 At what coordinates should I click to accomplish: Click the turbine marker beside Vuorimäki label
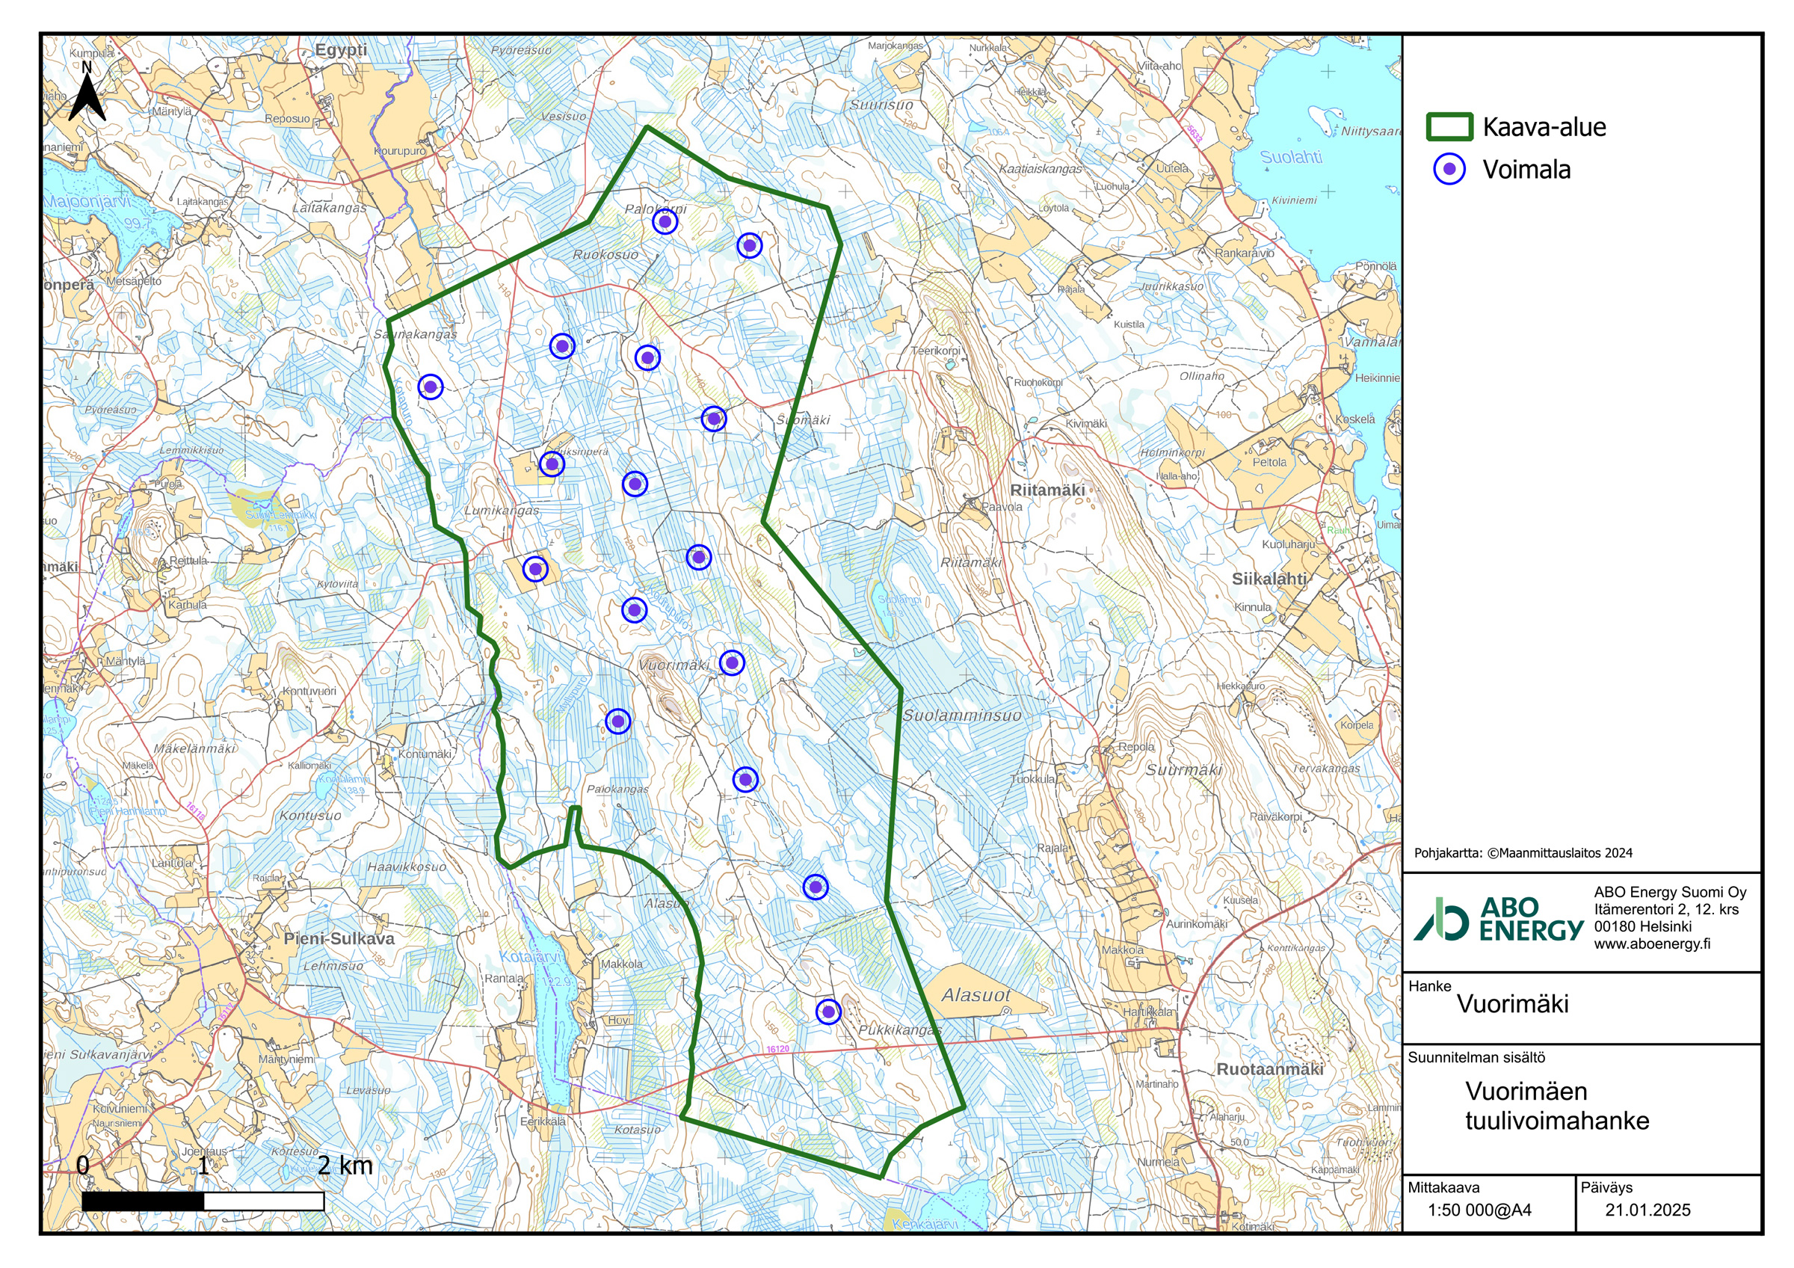(731, 663)
